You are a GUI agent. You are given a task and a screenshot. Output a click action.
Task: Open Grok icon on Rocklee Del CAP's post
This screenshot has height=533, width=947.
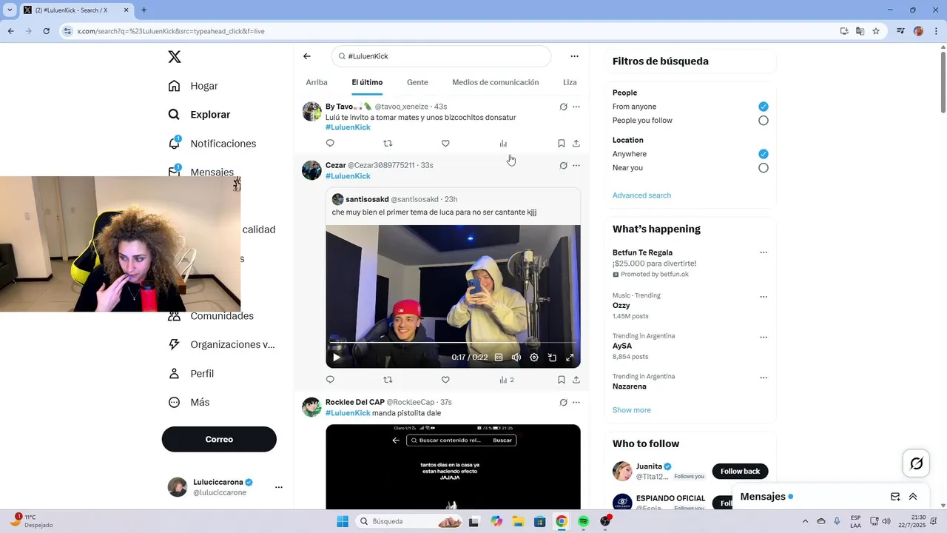[563, 403]
